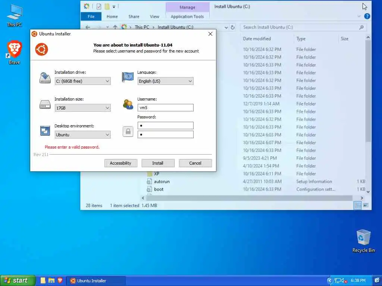The height and width of the screenshot is (286, 382).
Task: Click the installation size disk icon
Action: coord(45,105)
